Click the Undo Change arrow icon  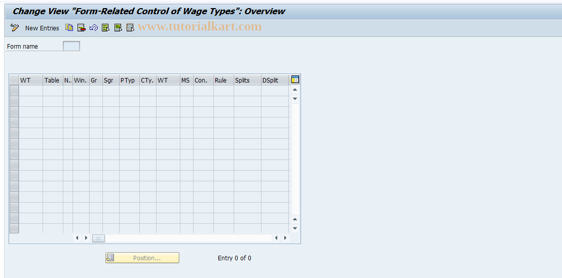pos(94,27)
